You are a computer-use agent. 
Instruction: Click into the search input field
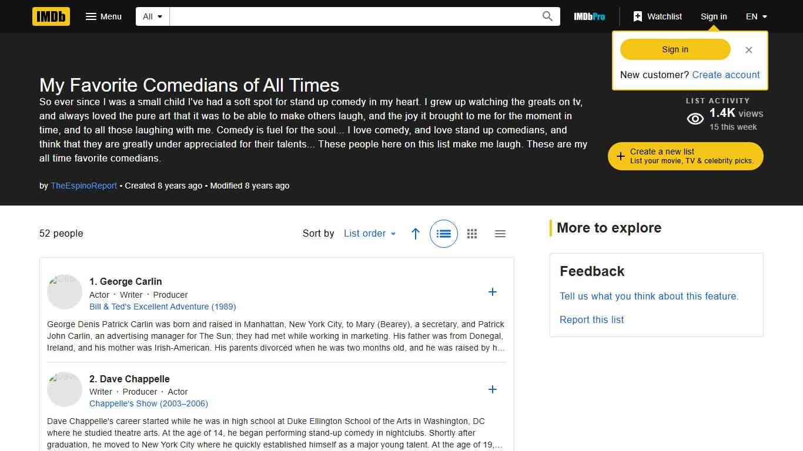coord(353,16)
